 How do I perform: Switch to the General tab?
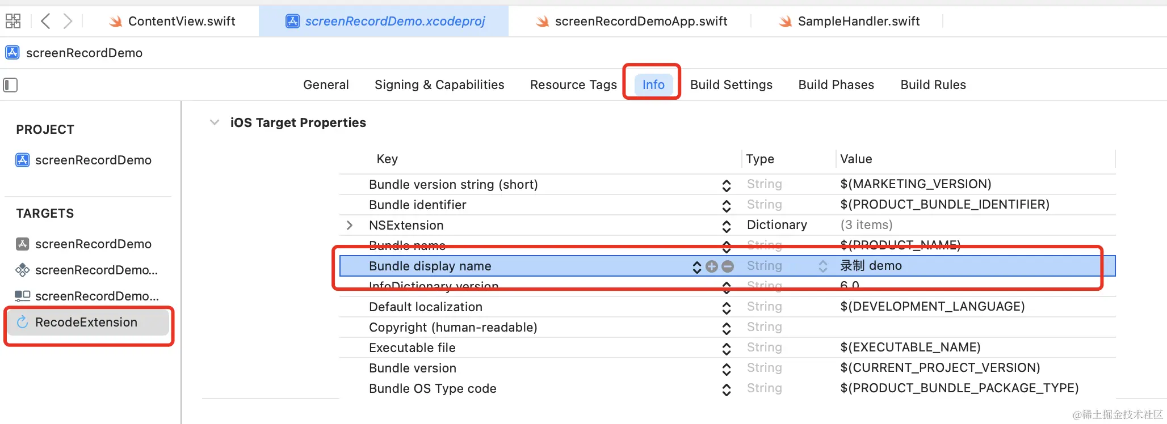coord(326,85)
